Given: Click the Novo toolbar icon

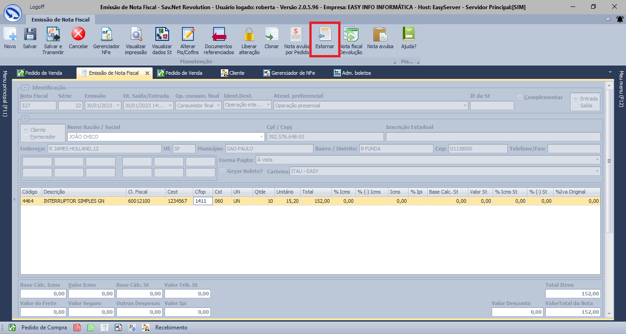Looking at the screenshot, I should click(10, 34).
